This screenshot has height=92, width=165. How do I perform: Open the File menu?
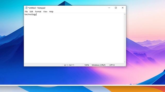click(x=26, y=11)
